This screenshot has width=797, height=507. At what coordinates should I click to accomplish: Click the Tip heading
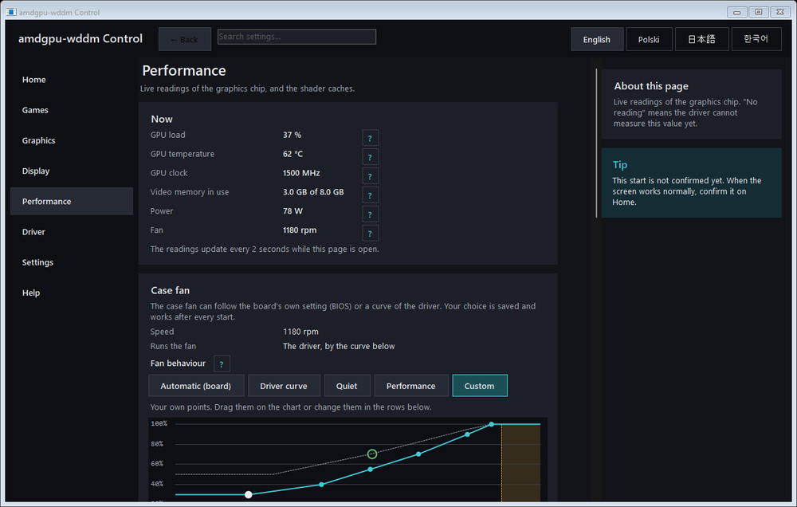coord(620,165)
